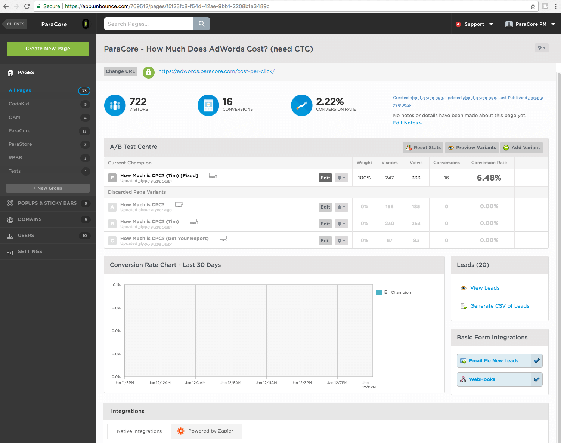Click the E Champion legend color swatch
Viewport: 561px width, 443px height.
[x=379, y=292]
